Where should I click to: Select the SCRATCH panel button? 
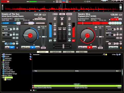click(69, 14)
